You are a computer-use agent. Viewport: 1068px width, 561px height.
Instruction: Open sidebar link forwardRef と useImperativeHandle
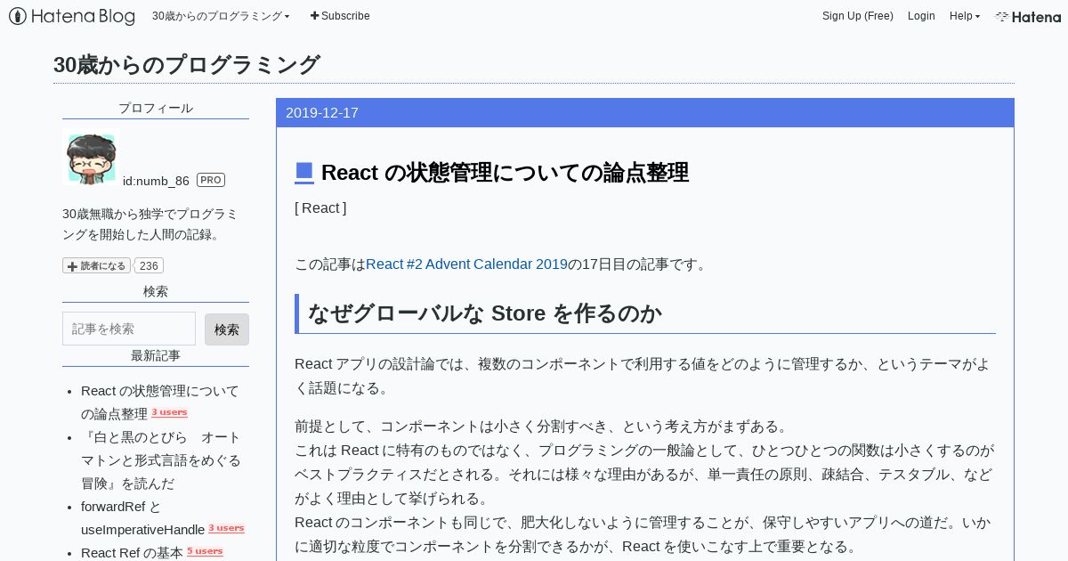pos(142,518)
